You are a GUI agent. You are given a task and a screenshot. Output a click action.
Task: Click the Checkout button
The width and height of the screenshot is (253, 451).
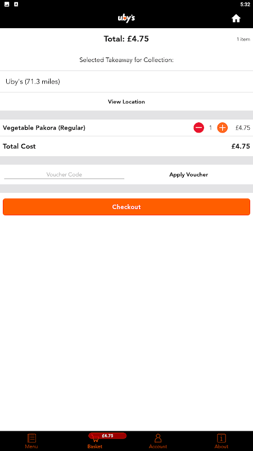(x=126, y=207)
